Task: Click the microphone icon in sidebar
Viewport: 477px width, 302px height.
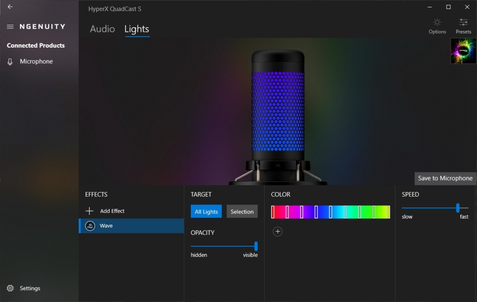Action: click(10, 61)
